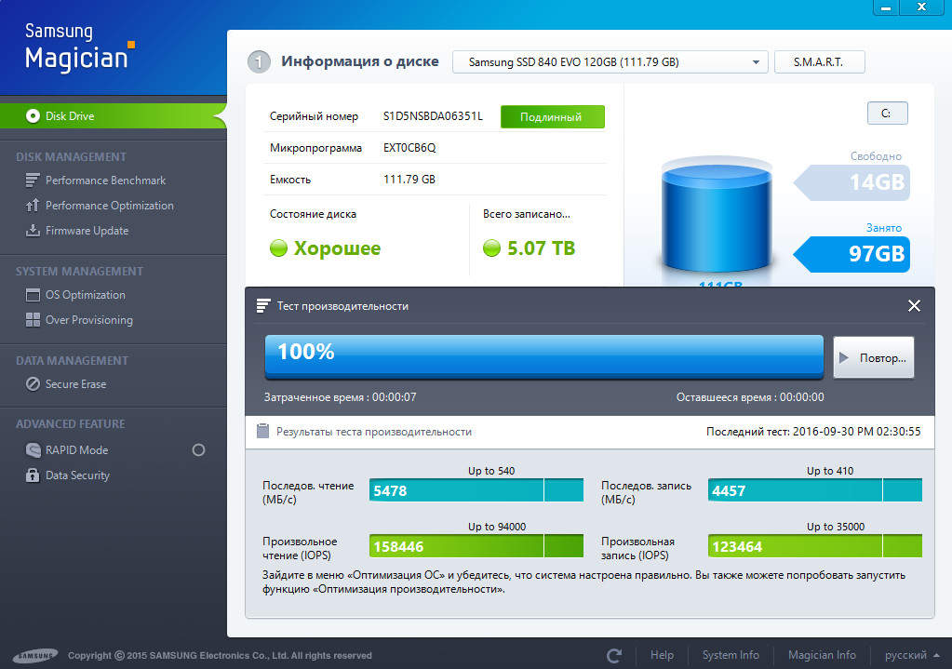Click the Over Provisioning grid icon
The image size is (952, 669).
click(x=33, y=320)
